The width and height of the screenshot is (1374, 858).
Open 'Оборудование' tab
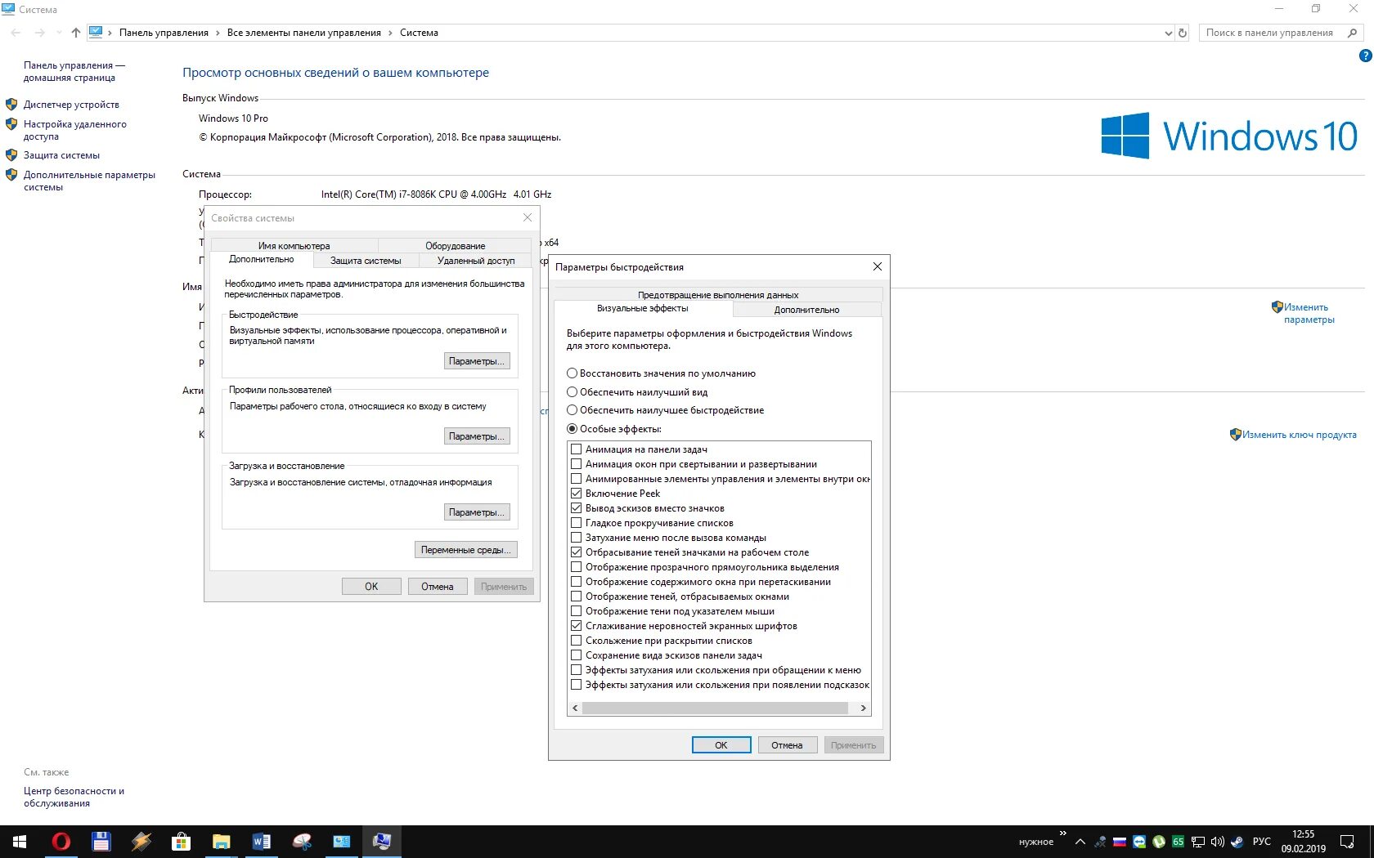click(455, 246)
